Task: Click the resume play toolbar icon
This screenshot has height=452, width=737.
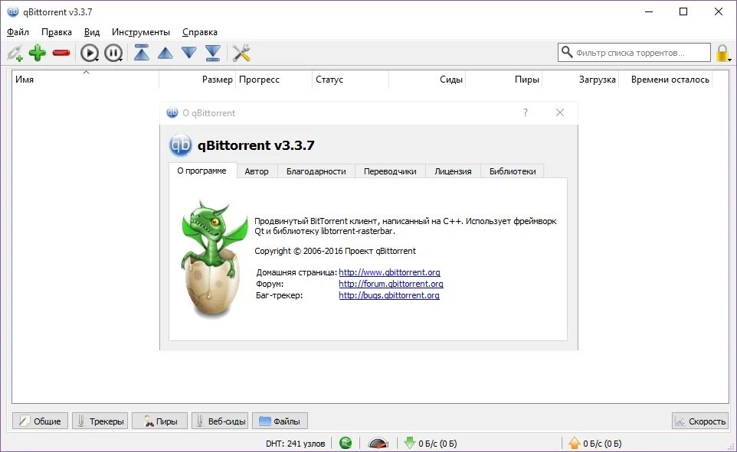Action: [x=90, y=53]
